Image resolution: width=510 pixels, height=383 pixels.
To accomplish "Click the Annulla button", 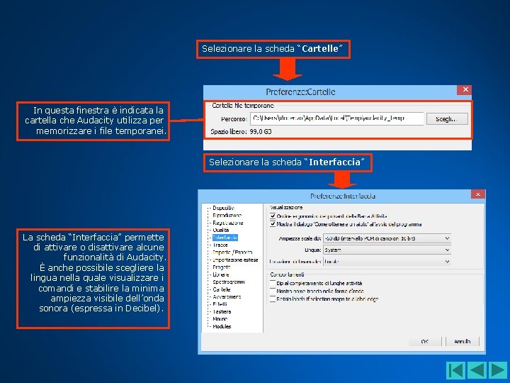I will [462, 341].
